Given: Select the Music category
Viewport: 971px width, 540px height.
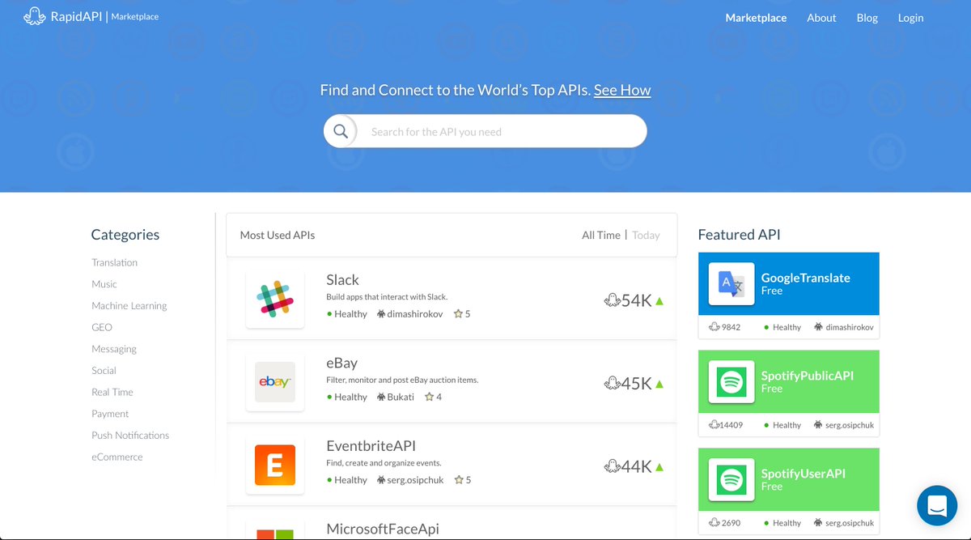Looking at the screenshot, I should coord(104,284).
